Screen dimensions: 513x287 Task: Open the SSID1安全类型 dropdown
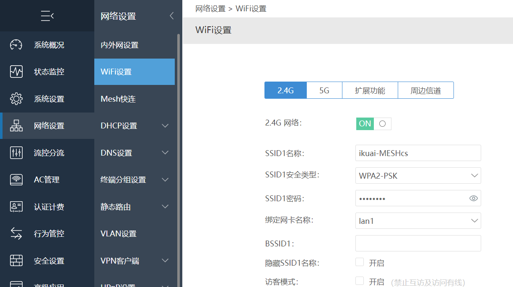coord(418,175)
